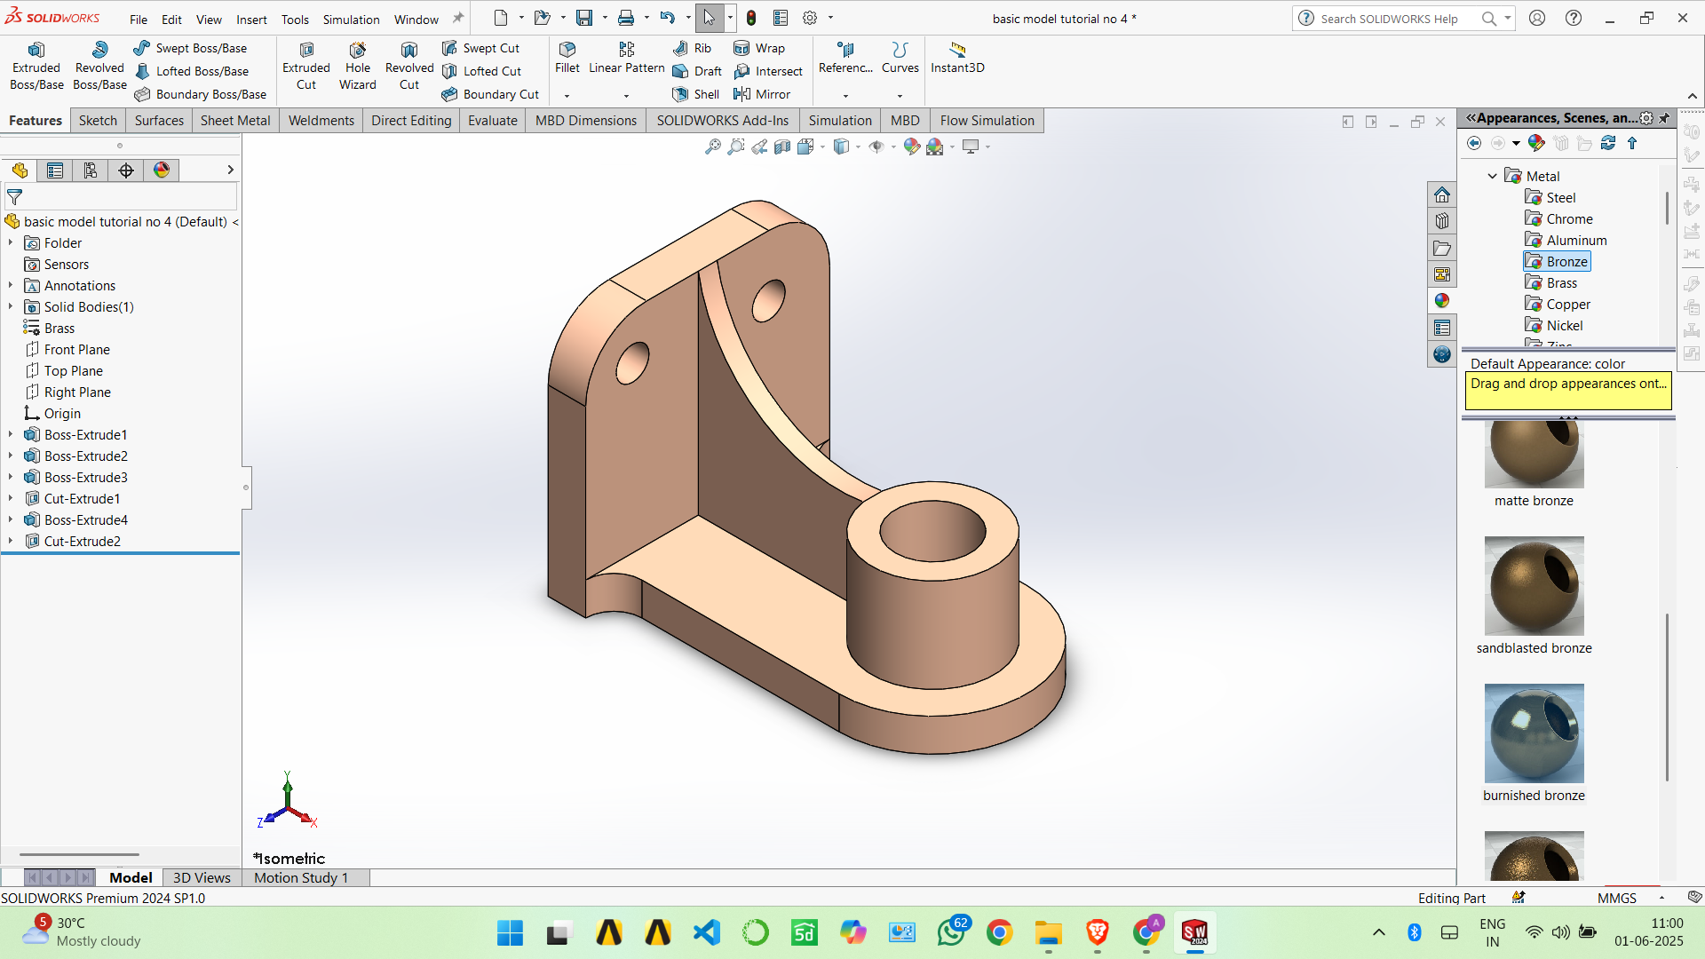This screenshot has width=1705, height=959.
Task: Select the Front Plane tree item
Action: [x=67, y=349]
